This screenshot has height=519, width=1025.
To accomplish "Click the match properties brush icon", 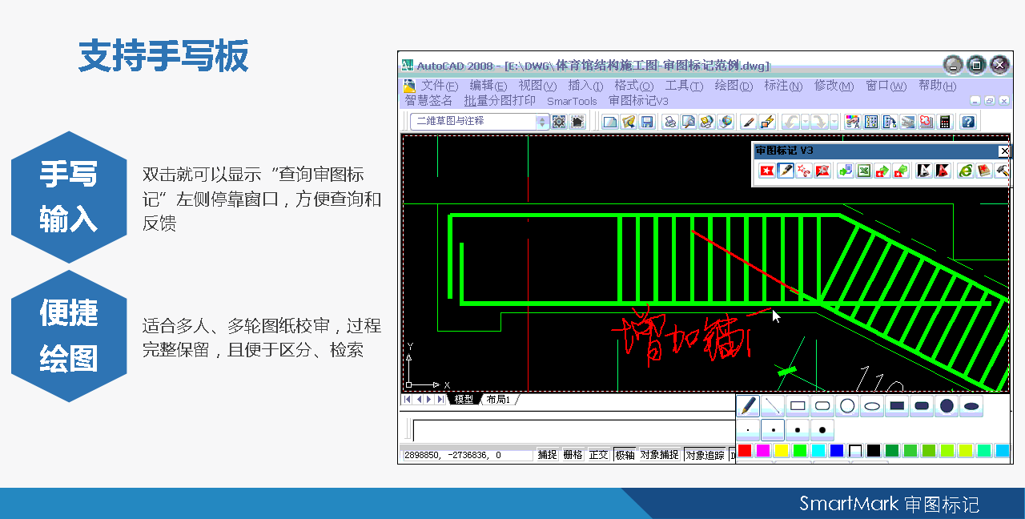I will pos(748,122).
